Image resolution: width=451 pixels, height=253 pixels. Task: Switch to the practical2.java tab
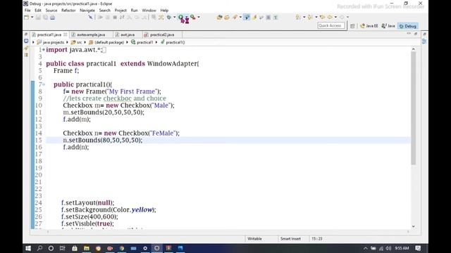pos(162,34)
